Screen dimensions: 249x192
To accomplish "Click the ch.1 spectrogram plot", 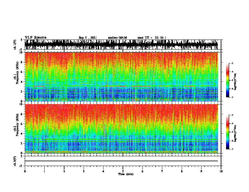I will (x=121, y=77).
